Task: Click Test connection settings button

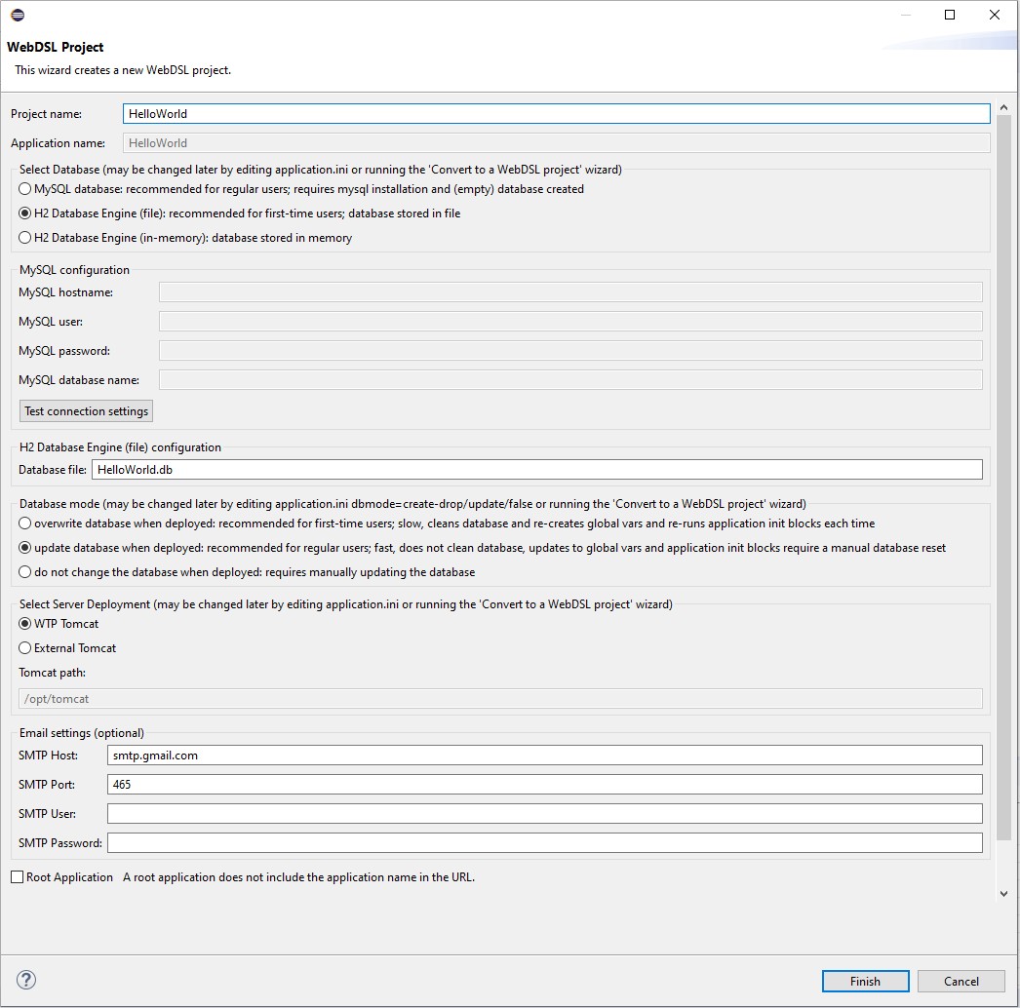Action: click(x=86, y=411)
